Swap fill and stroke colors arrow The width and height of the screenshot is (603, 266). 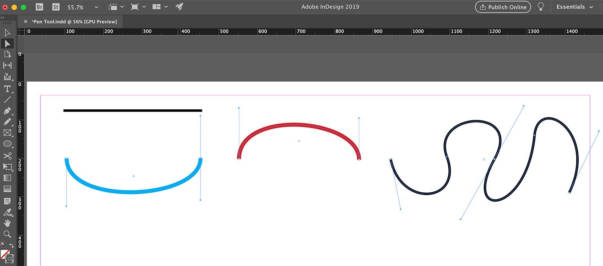[12, 245]
